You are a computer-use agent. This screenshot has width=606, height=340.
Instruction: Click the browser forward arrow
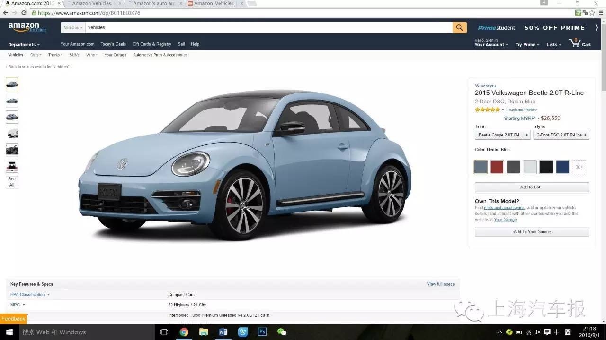click(15, 13)
